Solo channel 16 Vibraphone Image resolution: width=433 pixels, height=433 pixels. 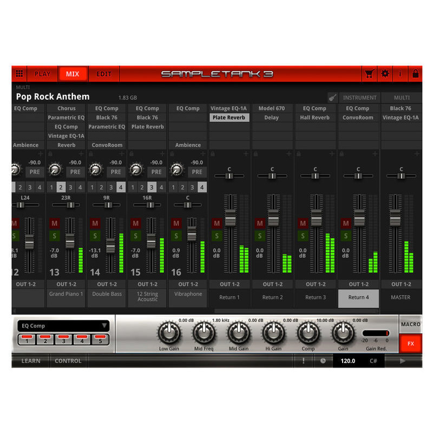[176, 235]
